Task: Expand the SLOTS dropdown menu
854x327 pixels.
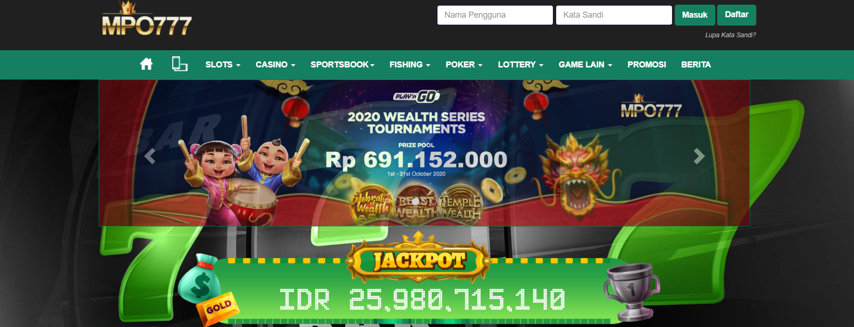Action: tap(223, 65)
